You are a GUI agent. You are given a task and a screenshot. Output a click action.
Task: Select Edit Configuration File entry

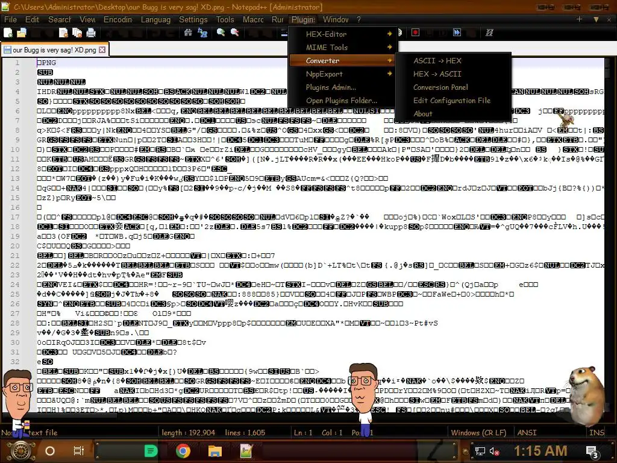click(x=453, y=101)
